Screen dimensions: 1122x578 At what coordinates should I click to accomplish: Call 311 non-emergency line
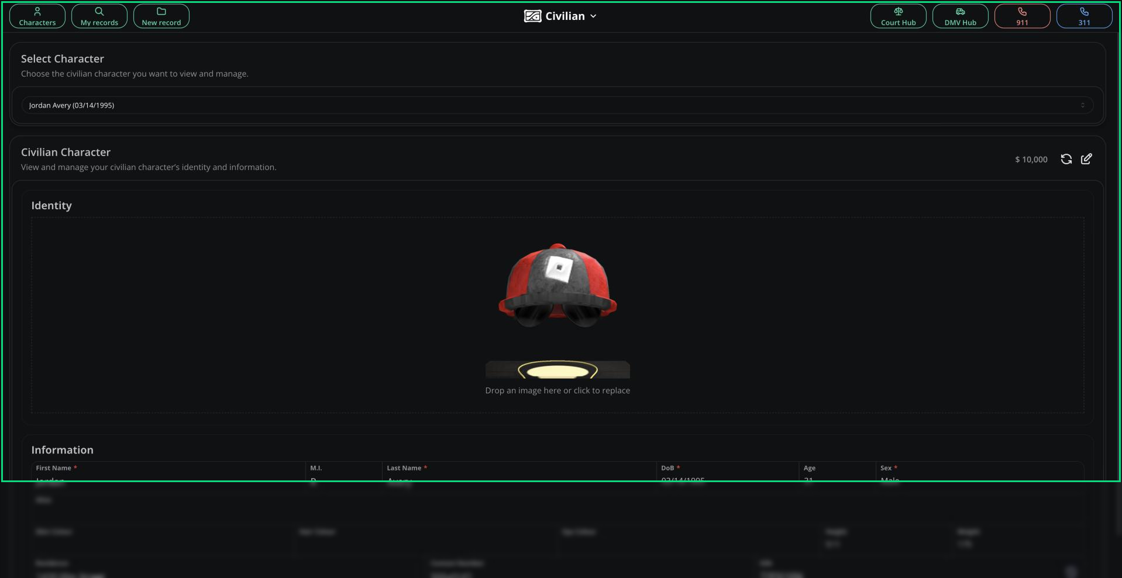(x=1084, y=16)
